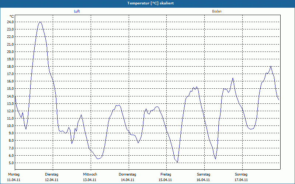Click the Samstag day label
Viewport: 295px width, 184px height.
coord(204,174)
